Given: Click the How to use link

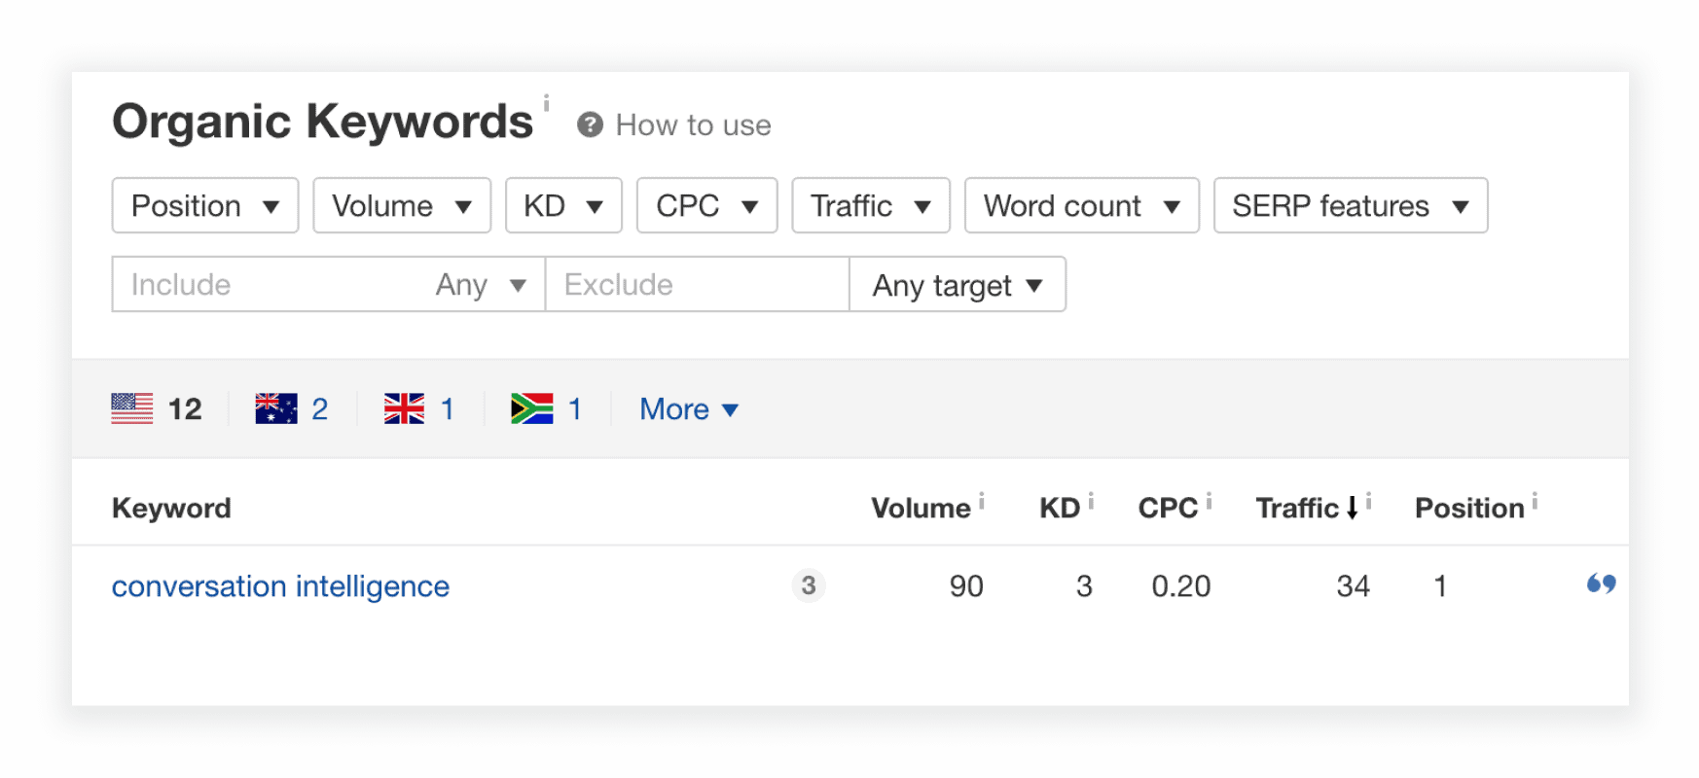Looking at the screenshot, I should 693,125.
